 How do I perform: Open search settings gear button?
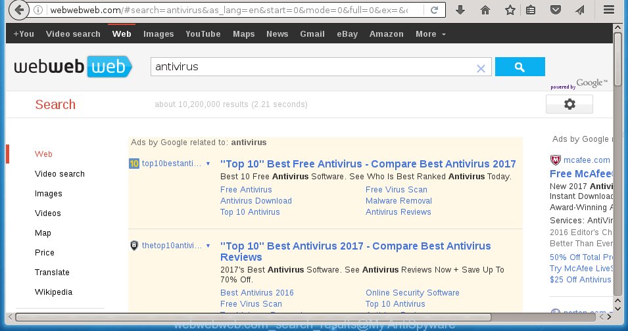click(569, 104)
